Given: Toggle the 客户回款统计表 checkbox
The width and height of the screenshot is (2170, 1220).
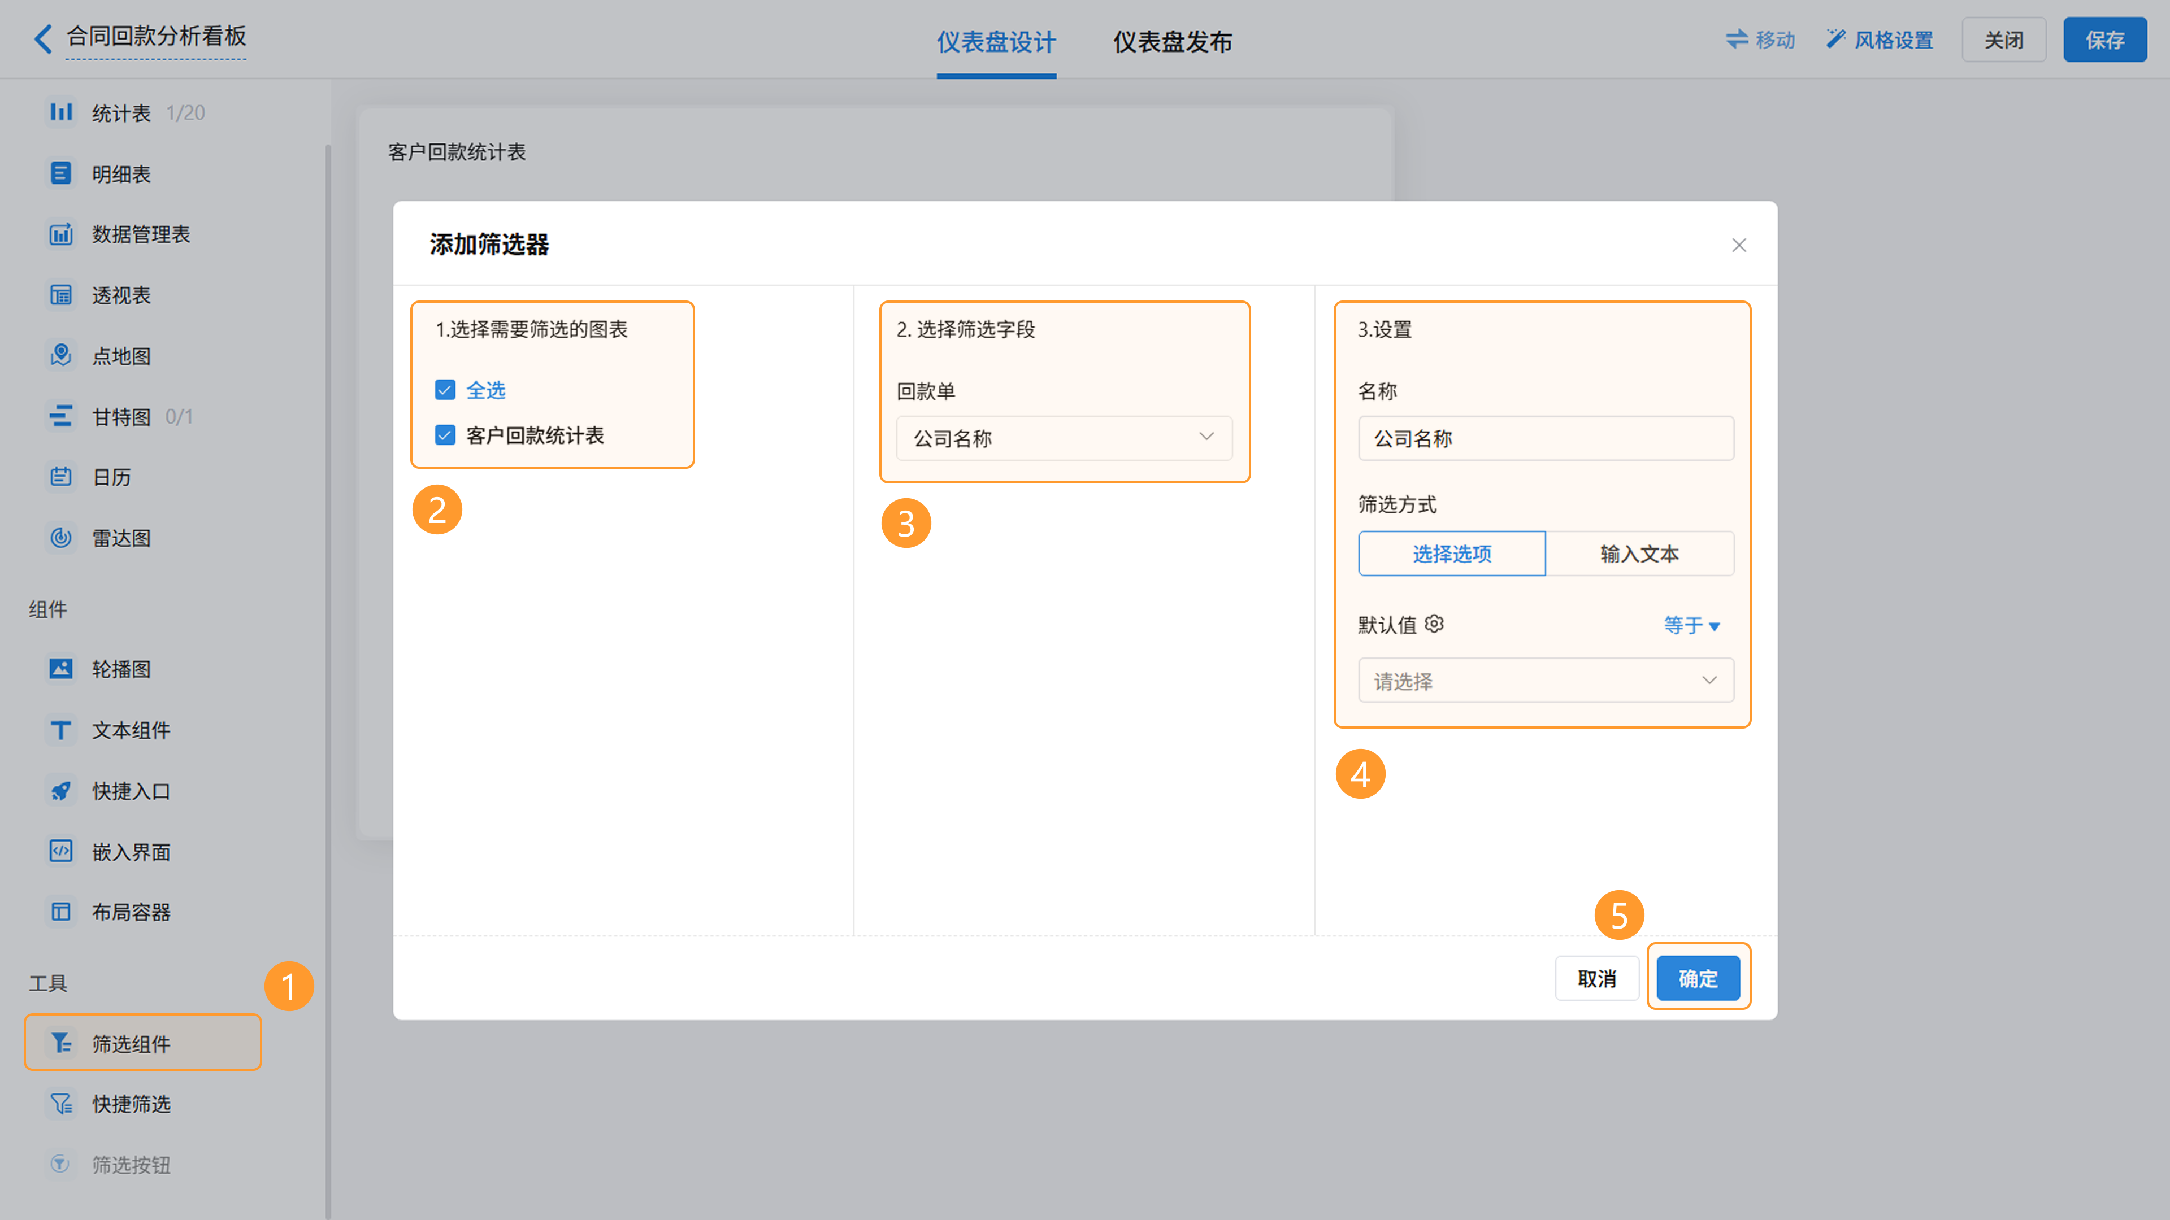Looking at the screenshot, I should (445, 435).
